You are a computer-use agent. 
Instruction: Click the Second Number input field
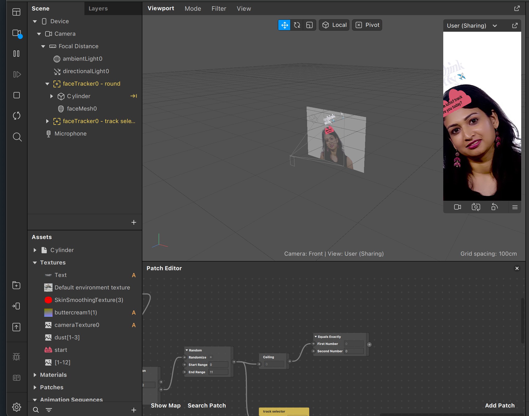pyautogui.click(x=354, y=351)
